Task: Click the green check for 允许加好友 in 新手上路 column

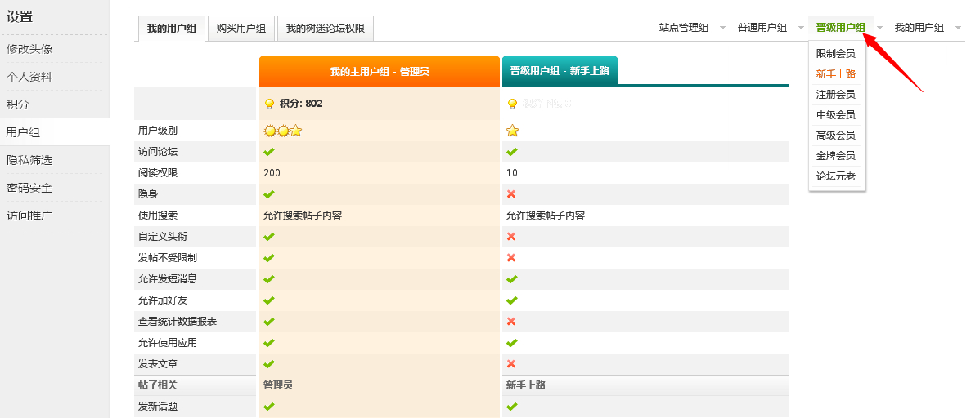Action: [511, 300]
